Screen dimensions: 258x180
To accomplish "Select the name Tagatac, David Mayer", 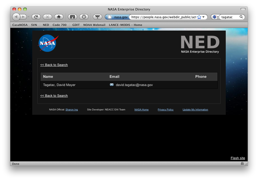I will (59, 85).
